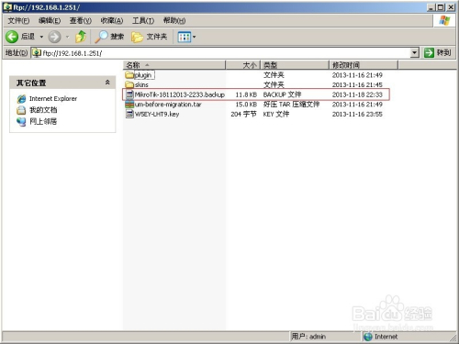Click the 我的文档 folder icon
This screenshot has width=459, height=344.
coord(21,110)
